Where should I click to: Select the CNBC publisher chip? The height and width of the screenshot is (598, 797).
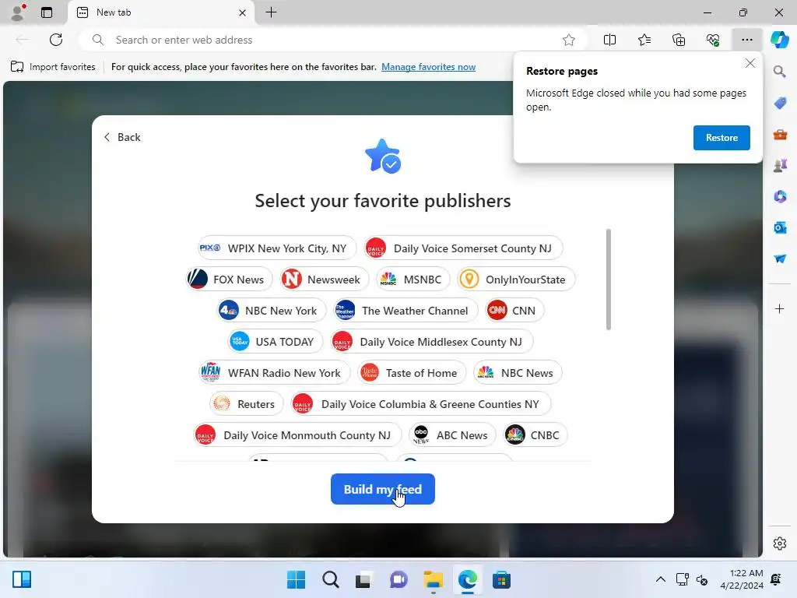[535, 434]
